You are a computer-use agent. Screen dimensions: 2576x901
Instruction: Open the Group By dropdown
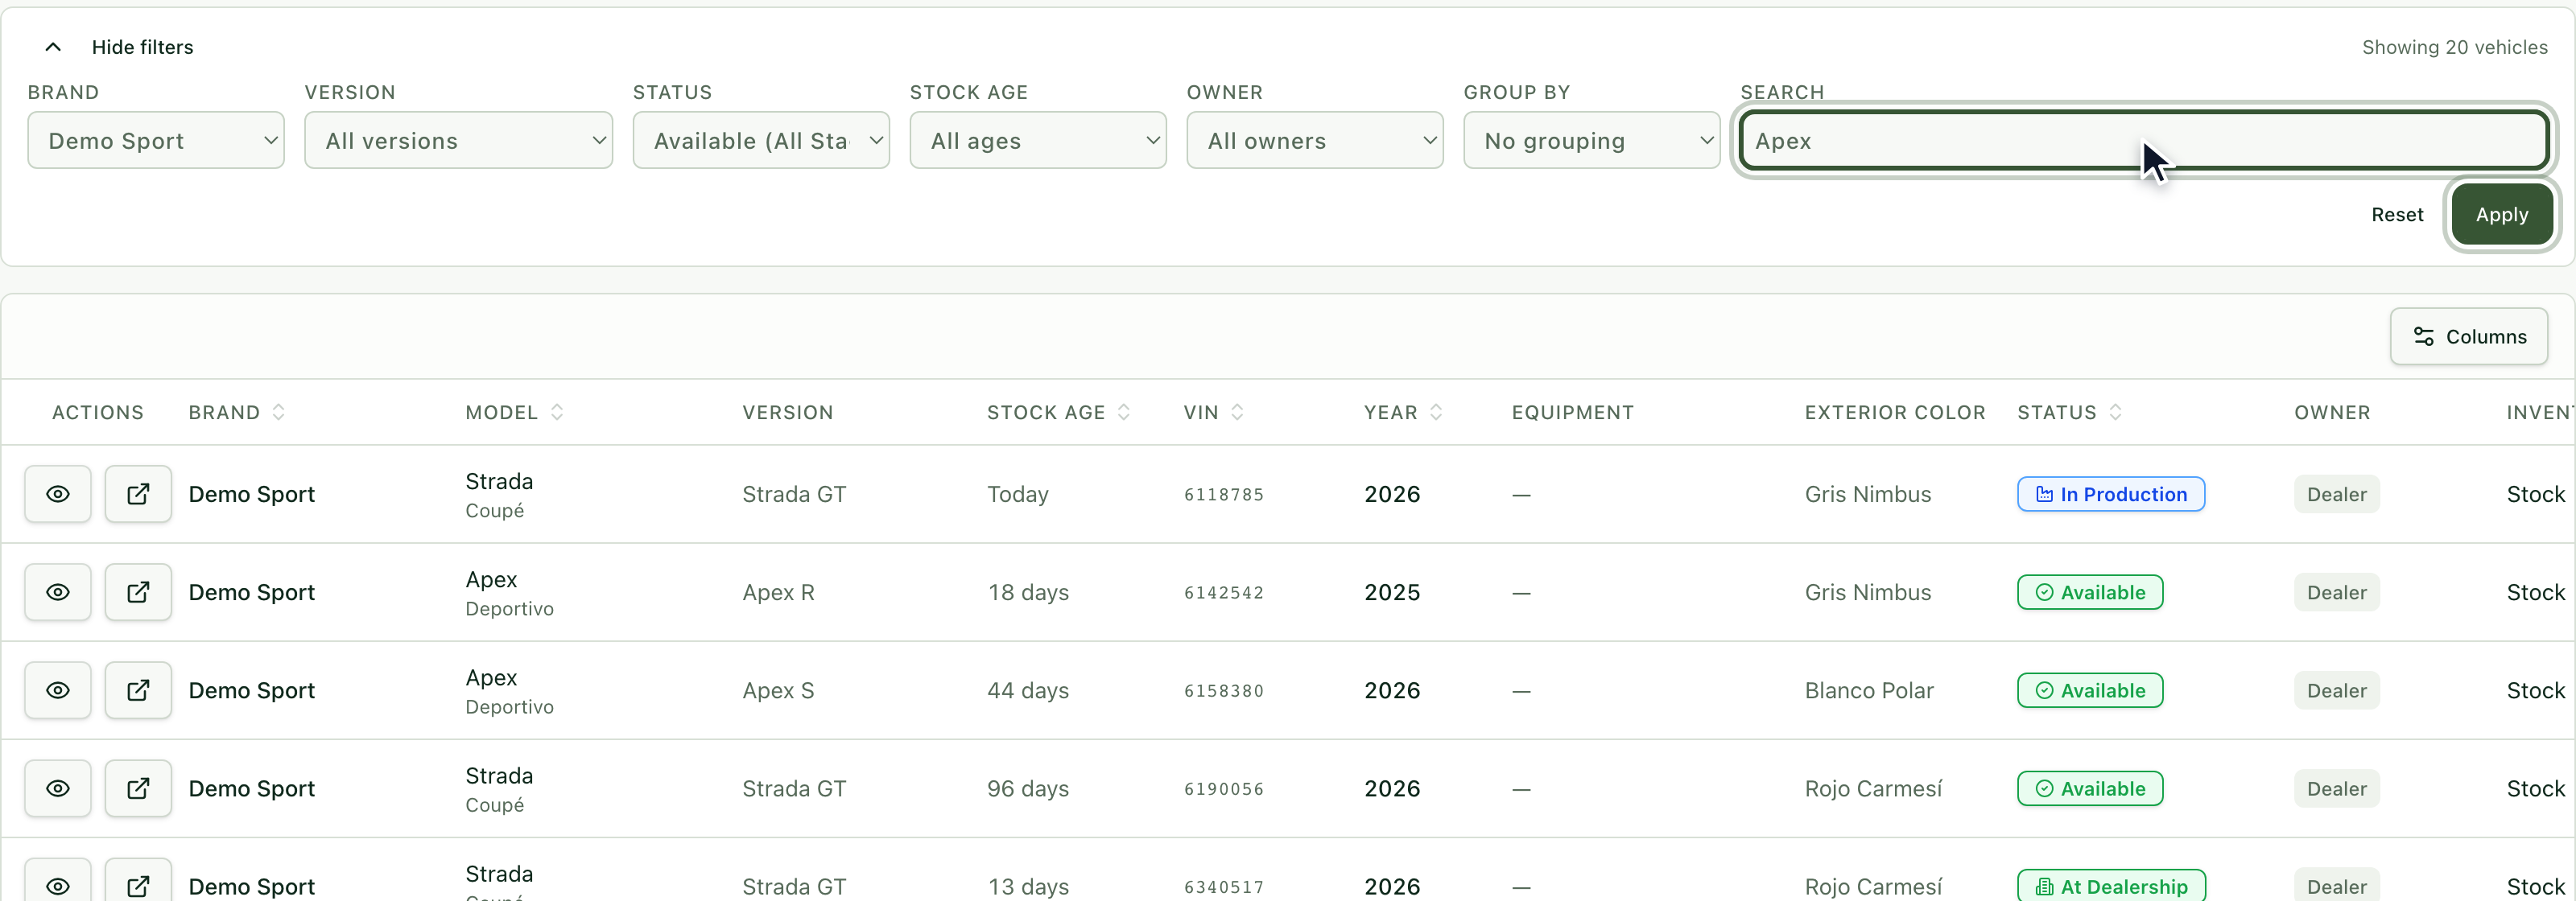click(1592, 140)
